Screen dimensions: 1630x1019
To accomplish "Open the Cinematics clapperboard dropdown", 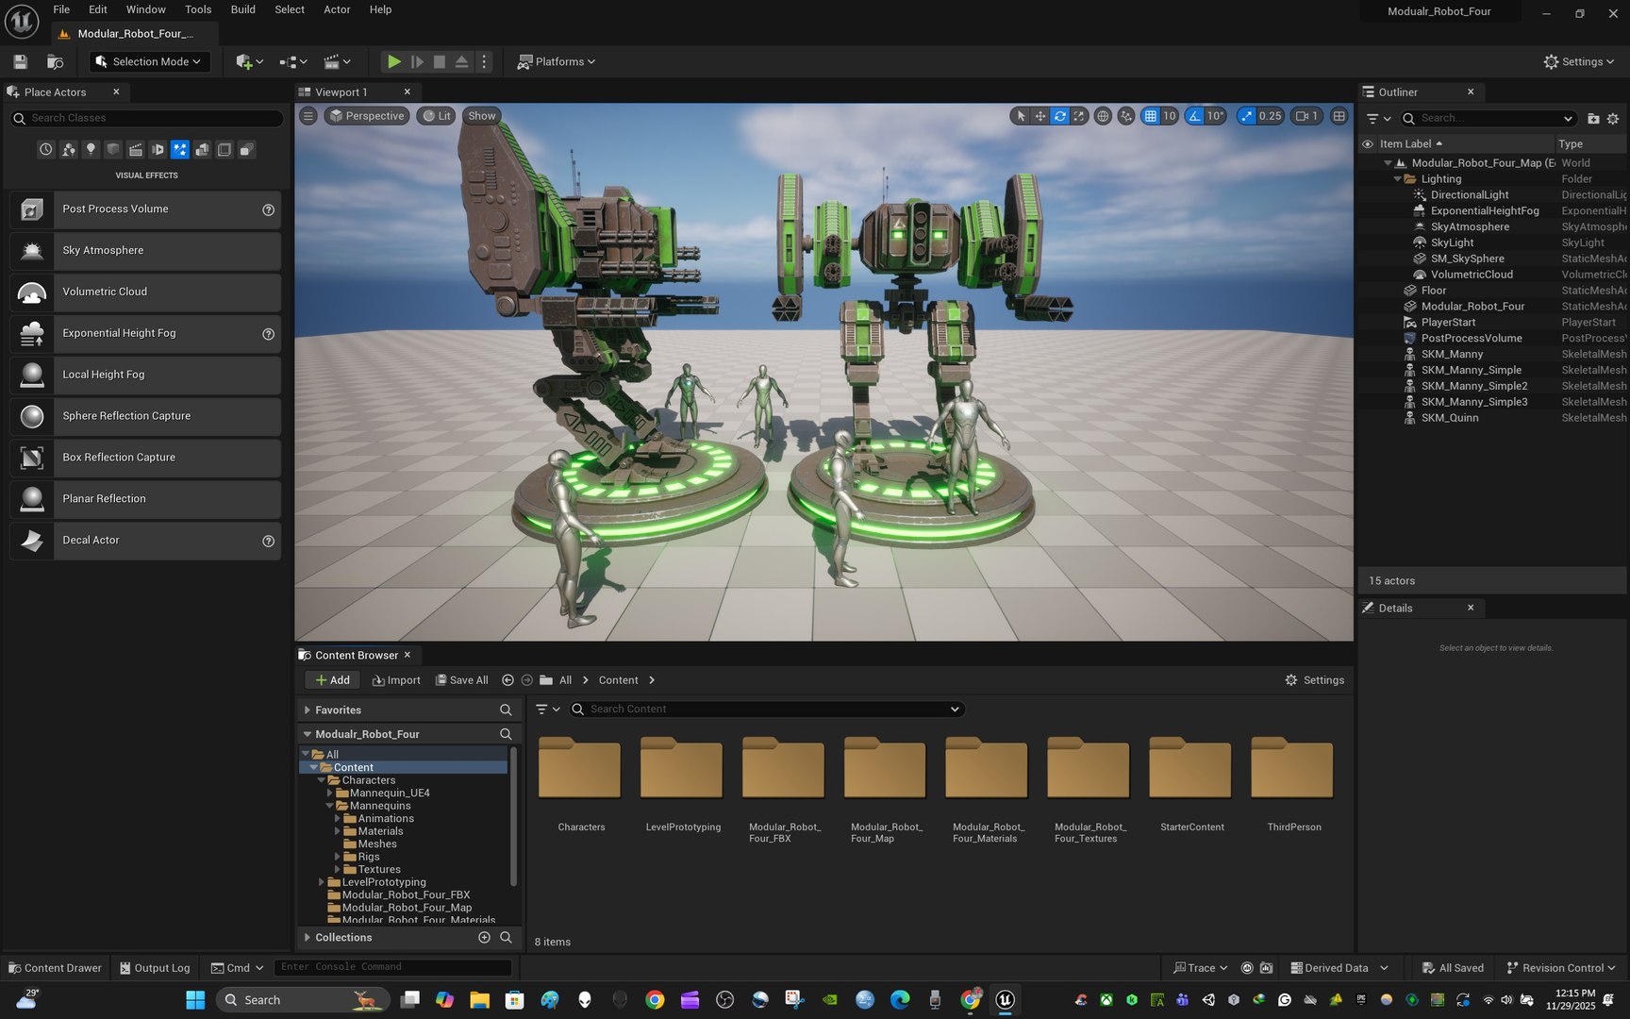I will (x=337, y=61).
